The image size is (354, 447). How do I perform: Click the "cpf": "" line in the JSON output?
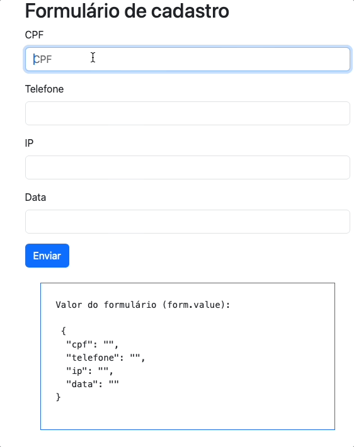92,344
